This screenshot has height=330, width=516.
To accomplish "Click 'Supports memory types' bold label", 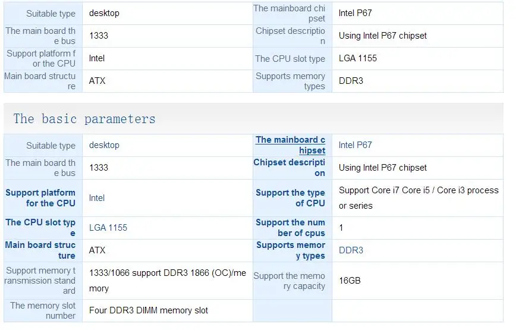I will pyautogui.click(x=291, y=250).
